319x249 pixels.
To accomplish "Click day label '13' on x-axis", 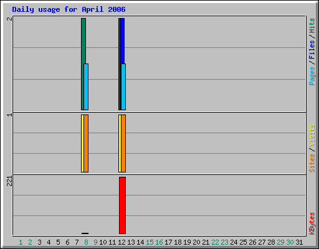I will pyautogui.click(x=131, y=242).
